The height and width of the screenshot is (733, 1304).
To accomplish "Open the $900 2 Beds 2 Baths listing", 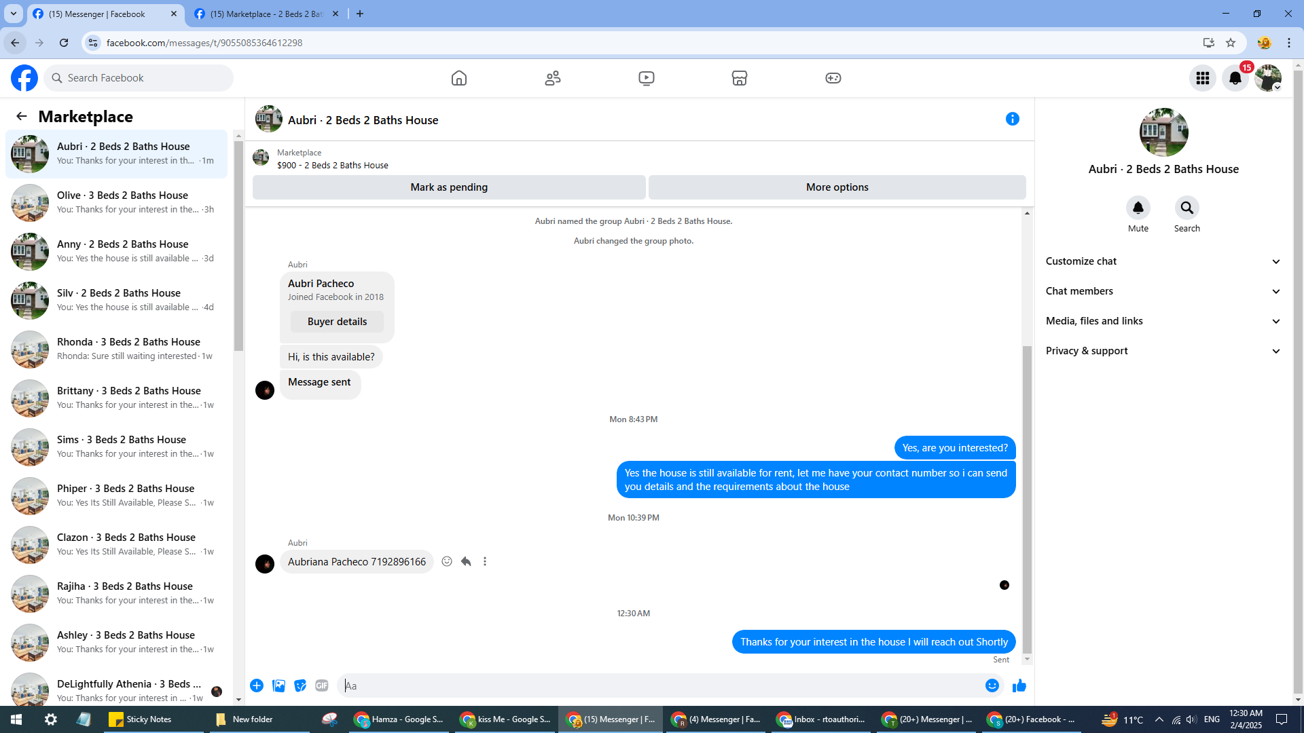I will coord(333,165).
